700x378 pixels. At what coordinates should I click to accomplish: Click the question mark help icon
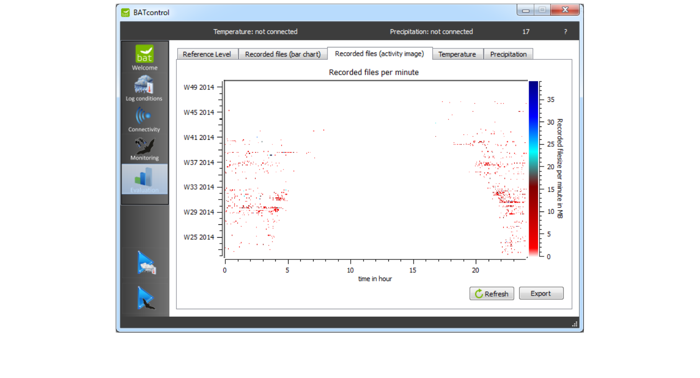[565, 32]
